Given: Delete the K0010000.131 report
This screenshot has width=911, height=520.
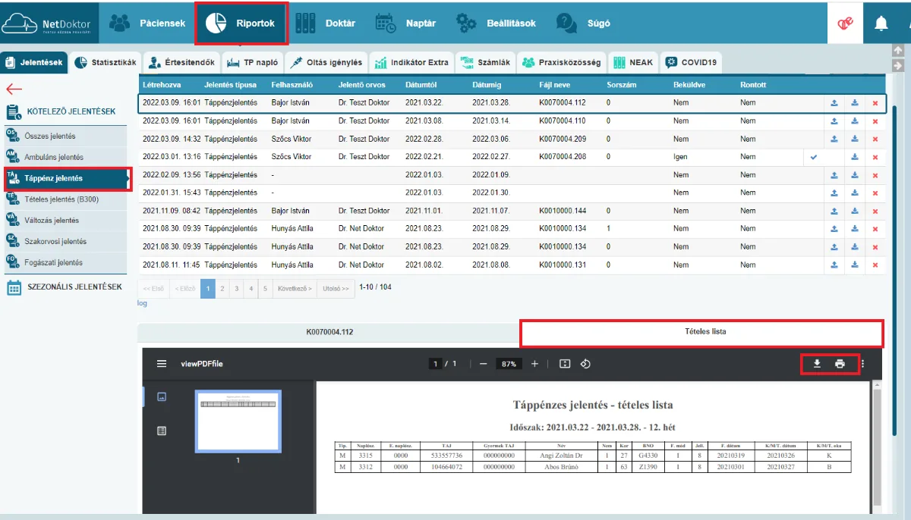Looking at the screenshot, I should [875, 265].
